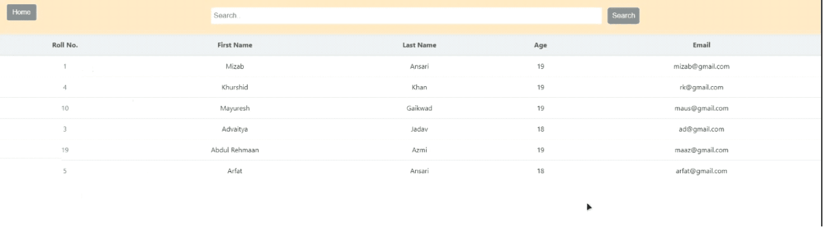The image size is (823, 227).
Task: Click the first name Mizab
Action: click(x=235, y=66)
